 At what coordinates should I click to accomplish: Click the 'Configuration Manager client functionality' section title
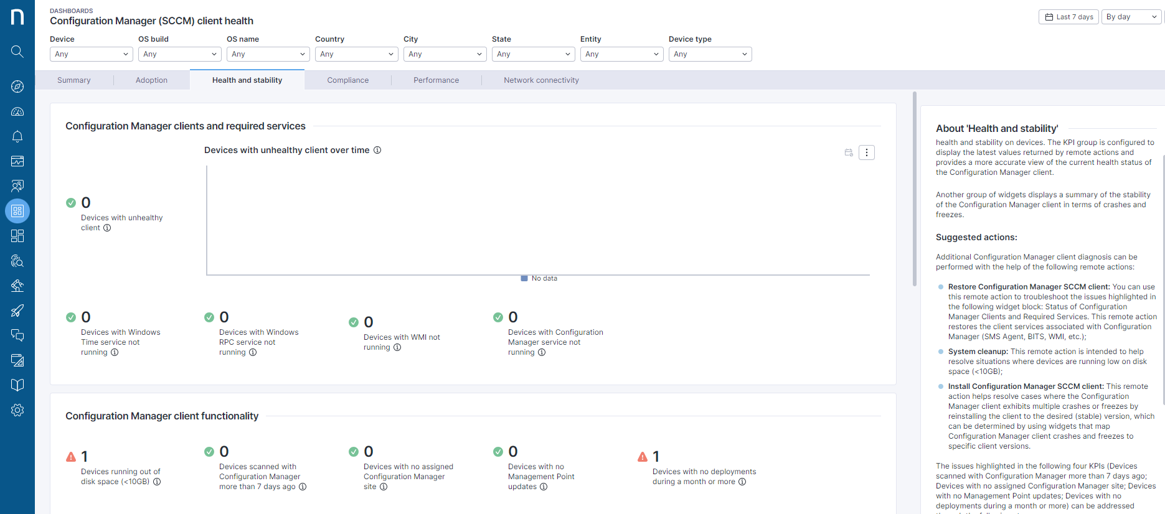(x=162, y=416)
